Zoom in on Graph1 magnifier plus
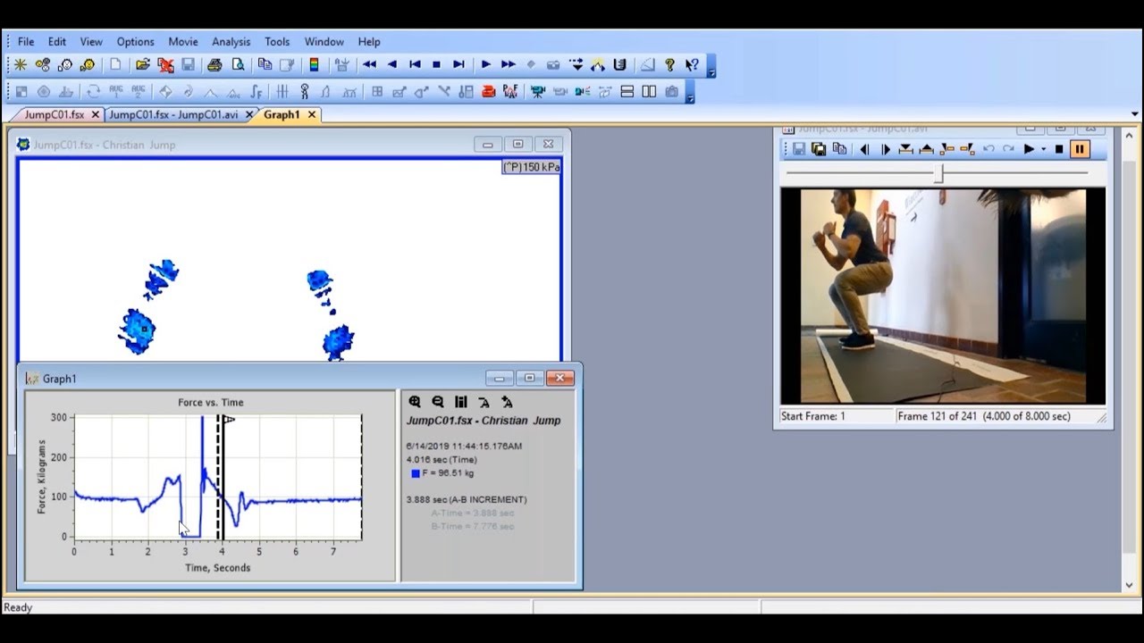 tap(415, 403)
